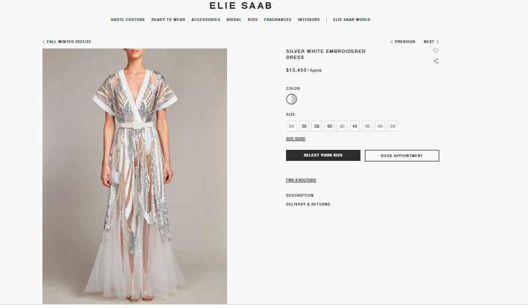Go to the Bridal menu
This screenshot has height=308, width=528.
click(x=234, y=19)
